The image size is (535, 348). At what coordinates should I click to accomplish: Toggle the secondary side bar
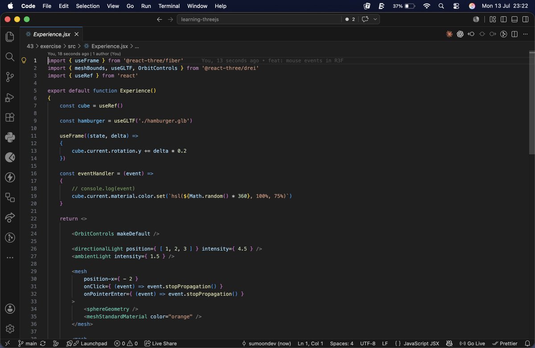coord(525,19)
